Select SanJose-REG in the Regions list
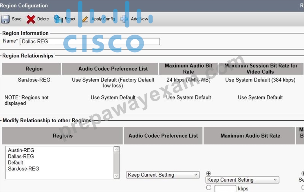The height and width of the screenshot is (192, 304). click(x=23, y=169)
